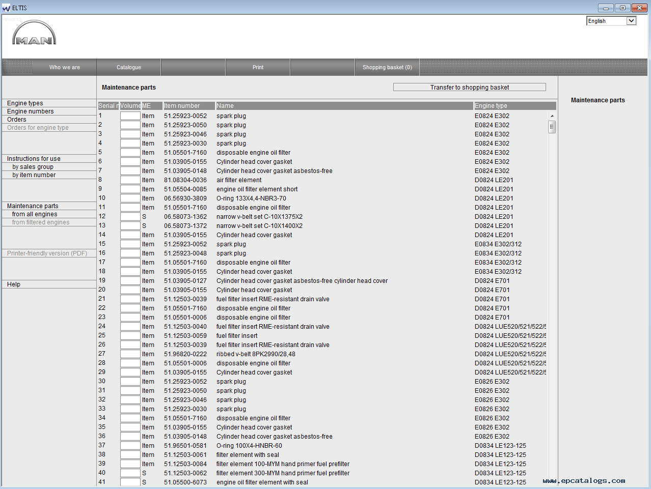Click engine type E0826 E302 in row 30
The height and width of the screenshot is (489, 651).
point(492,382)
